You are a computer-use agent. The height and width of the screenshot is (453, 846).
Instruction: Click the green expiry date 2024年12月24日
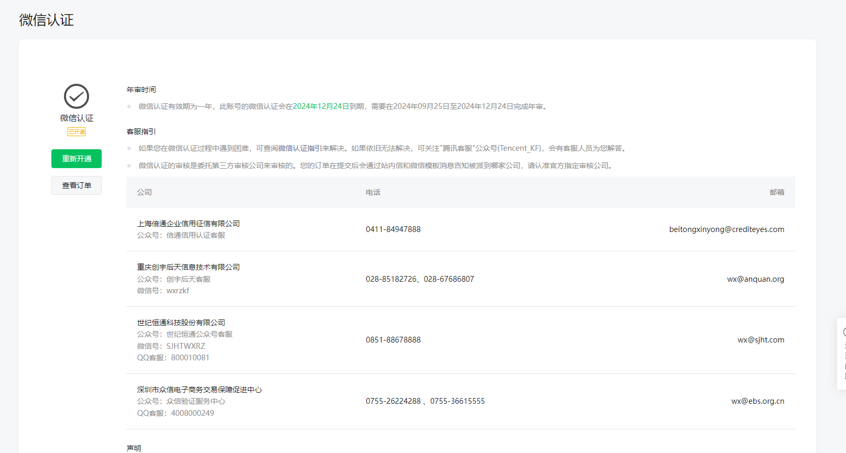point(321,106)
